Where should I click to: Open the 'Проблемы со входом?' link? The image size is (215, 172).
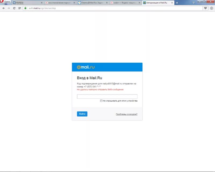[127, 114]
